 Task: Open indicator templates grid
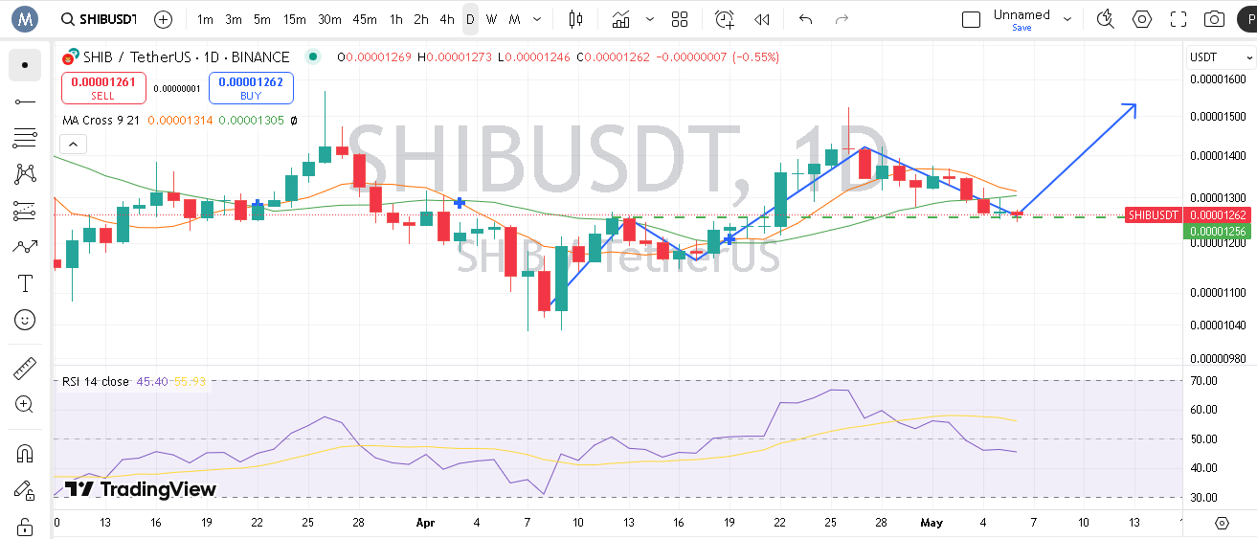(680, 19)
